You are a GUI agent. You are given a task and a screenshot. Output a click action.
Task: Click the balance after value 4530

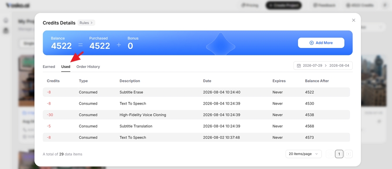coord(310,104)
